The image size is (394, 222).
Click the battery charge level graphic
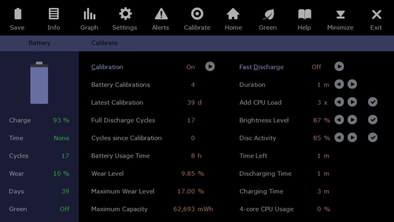[39, 83]
